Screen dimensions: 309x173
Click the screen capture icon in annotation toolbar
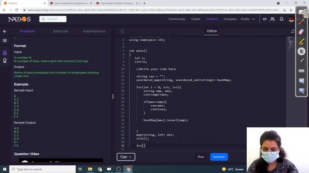click(x=301, y=81)
